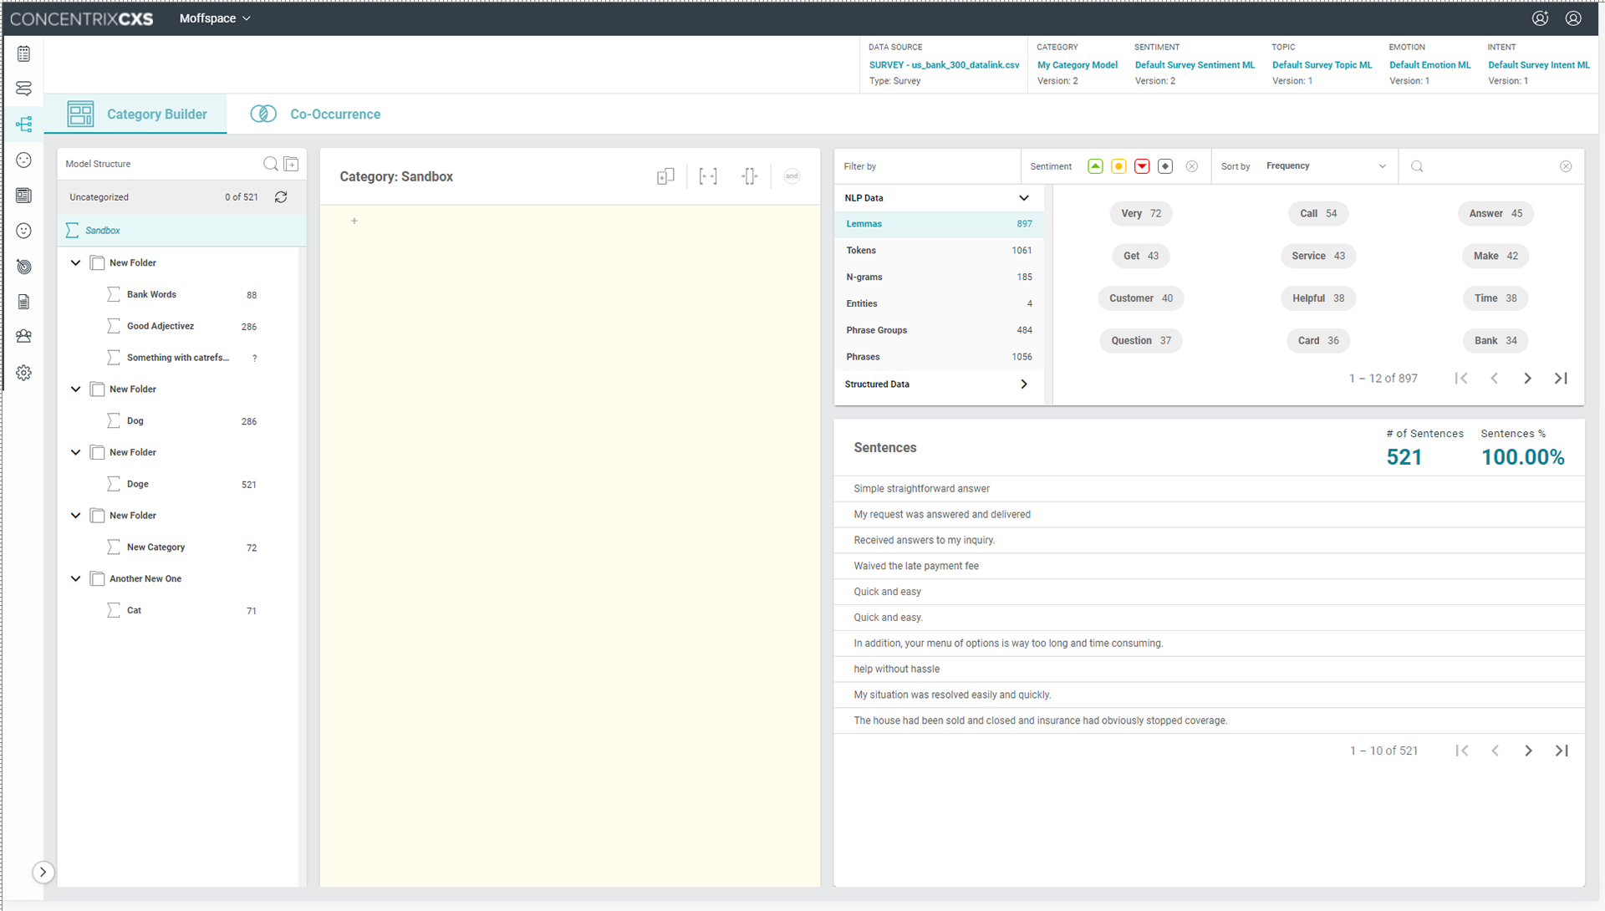This screenshot has height=911, width=1605.
Task: Toggle the neutral yellow sentiment filter
Action: pyautogui.click(x=1118, y=166)
